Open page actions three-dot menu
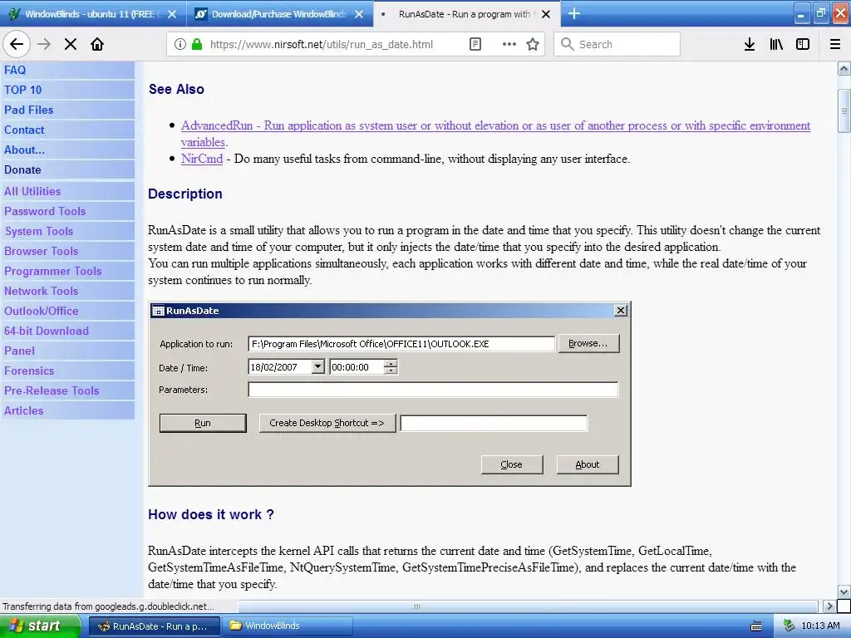Viewport: 851px width, 638px height. pyautogui.click(x=509, y=44)
